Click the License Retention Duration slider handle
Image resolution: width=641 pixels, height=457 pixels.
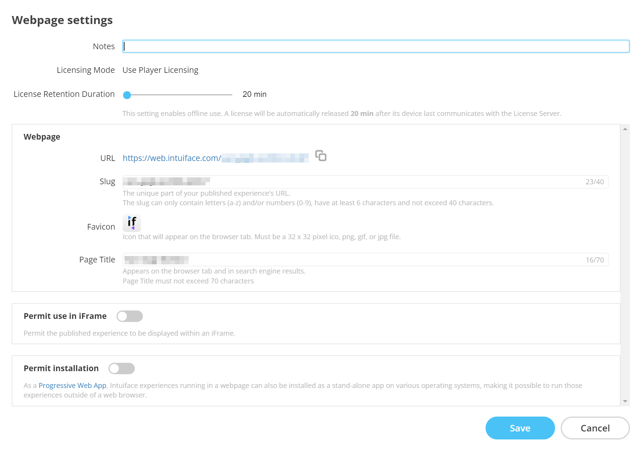127,95
